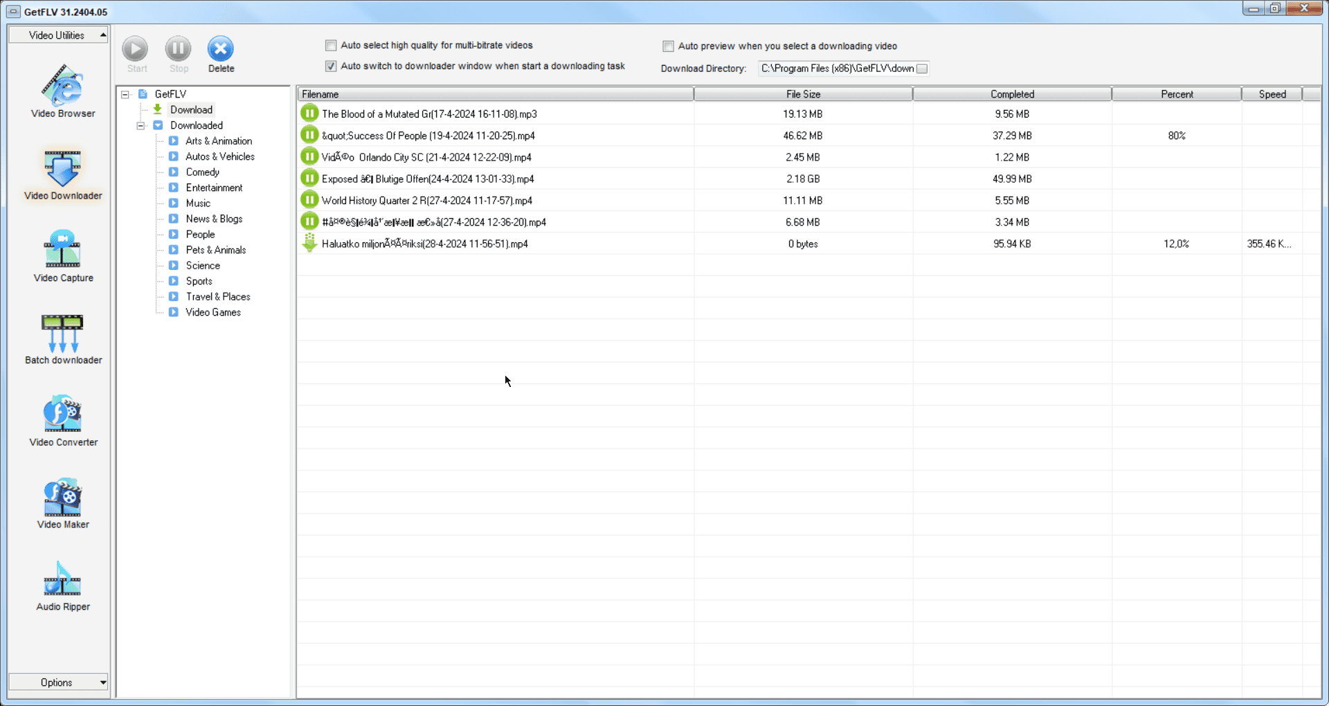Sort by Completed column header

click(x=1012, y=94)
